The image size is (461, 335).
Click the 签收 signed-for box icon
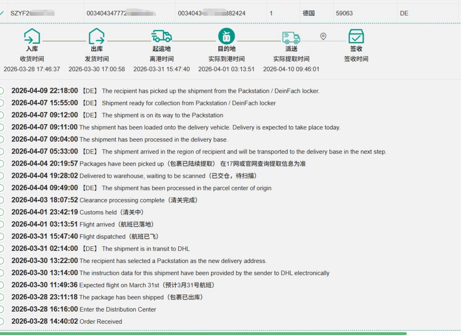[x=356, y=36]
